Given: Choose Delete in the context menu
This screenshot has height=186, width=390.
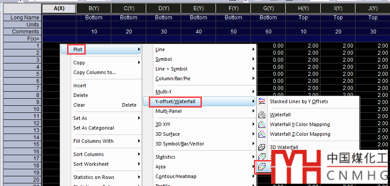Looking at the screenshot, I should coord(80,95).
